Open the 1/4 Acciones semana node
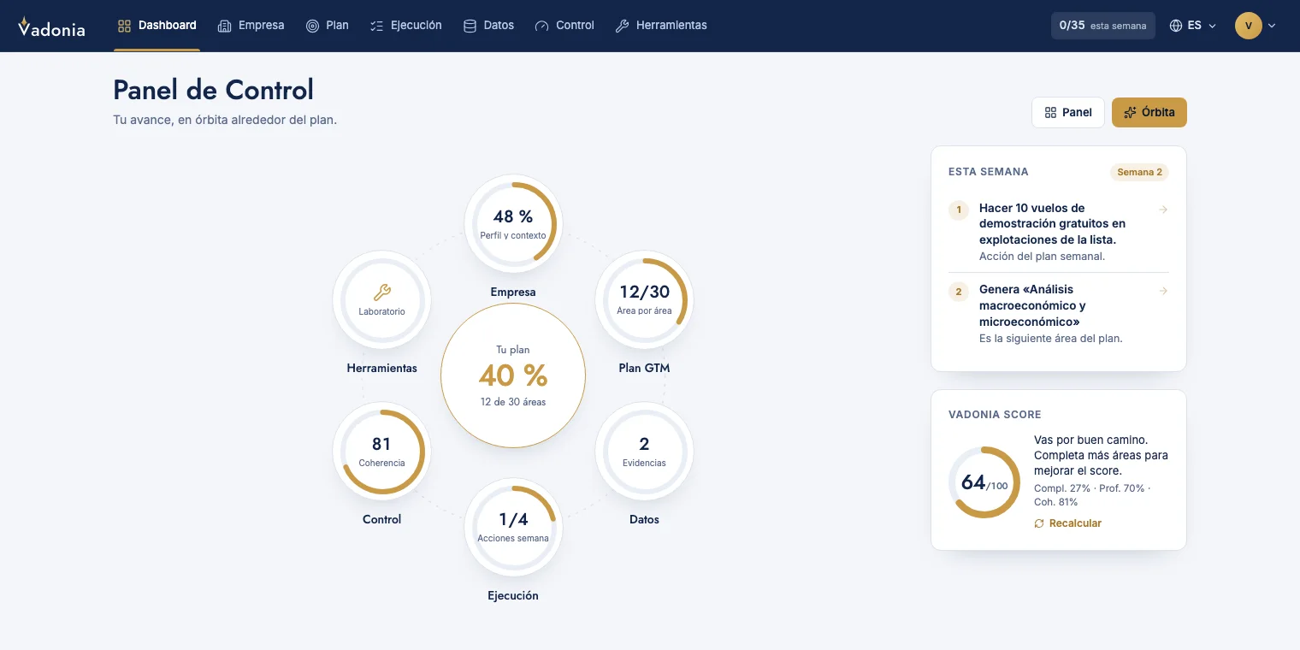 (513, 528)
